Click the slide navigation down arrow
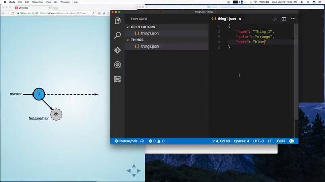325x182 pixels. coord(134,176)
